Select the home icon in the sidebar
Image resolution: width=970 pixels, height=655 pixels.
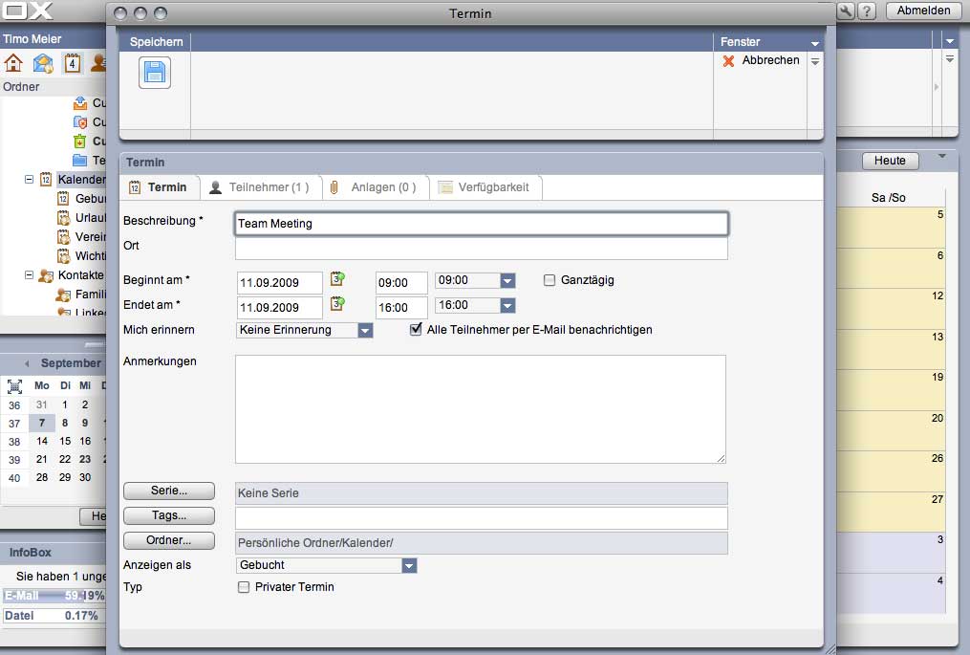pyautogui.click(x=12, y=63)
